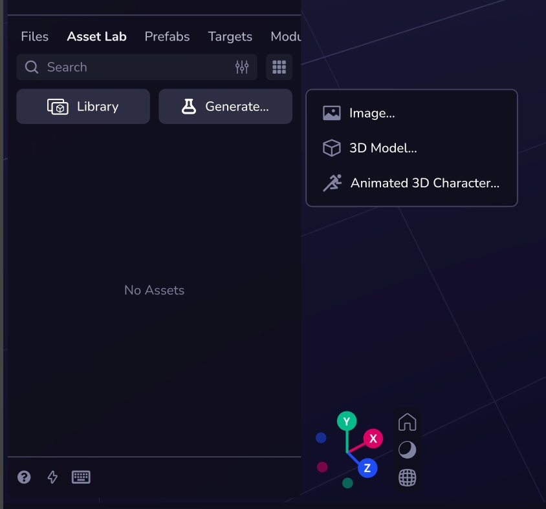
Task: Reset view with the home icon
Action: [407, 422]
